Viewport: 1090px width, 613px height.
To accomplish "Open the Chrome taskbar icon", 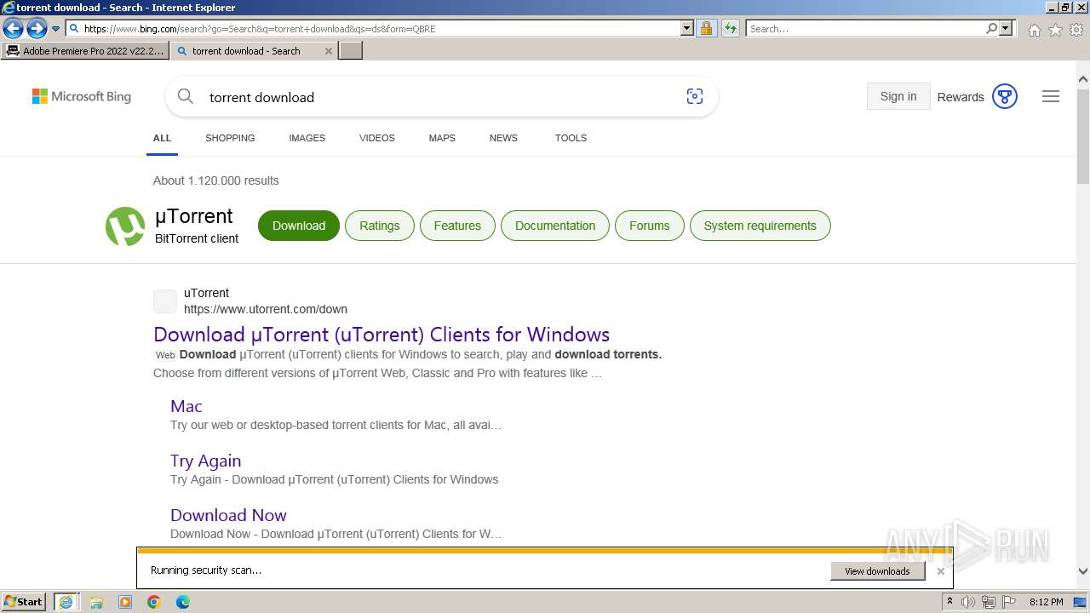I will tap(154, 602).
